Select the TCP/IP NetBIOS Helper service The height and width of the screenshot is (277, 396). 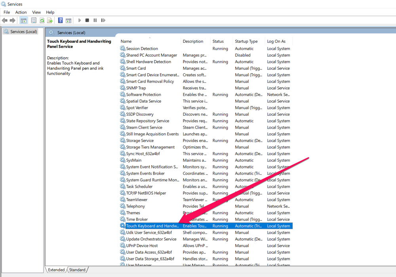206,193
